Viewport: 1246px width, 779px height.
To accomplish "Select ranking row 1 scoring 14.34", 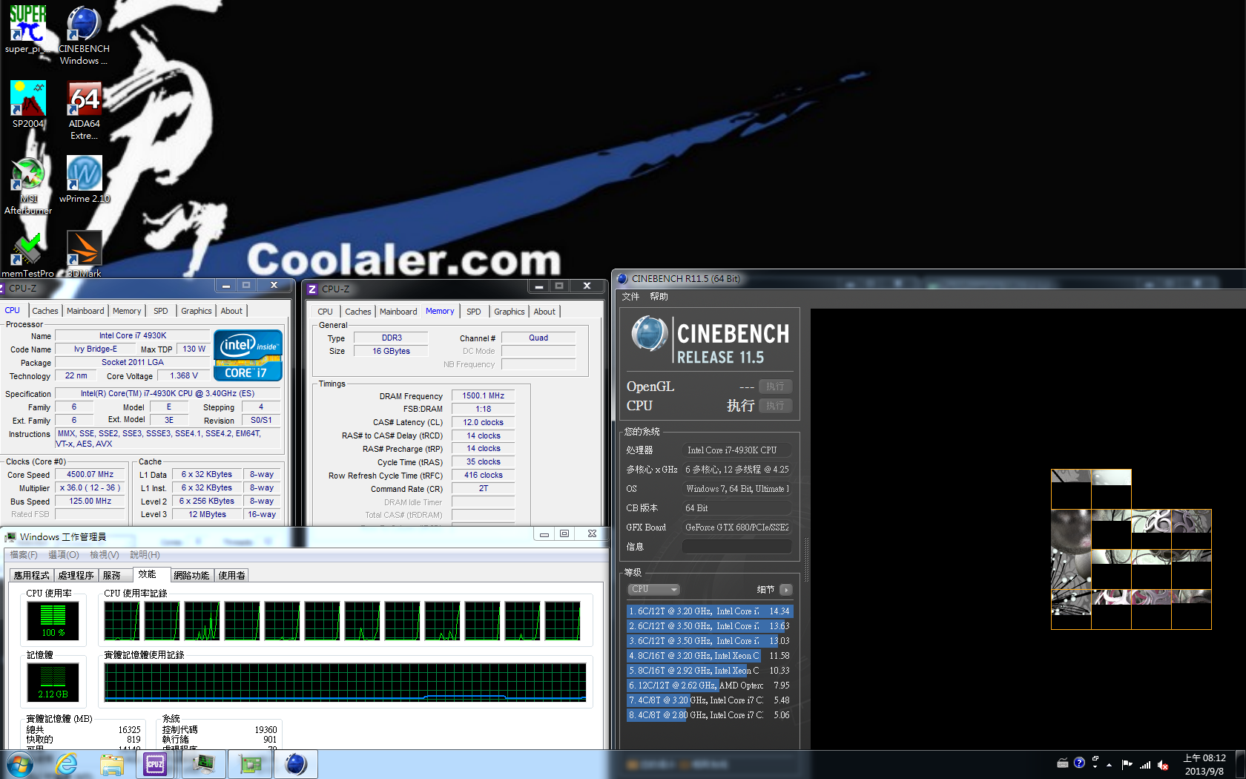I will 710,611.
